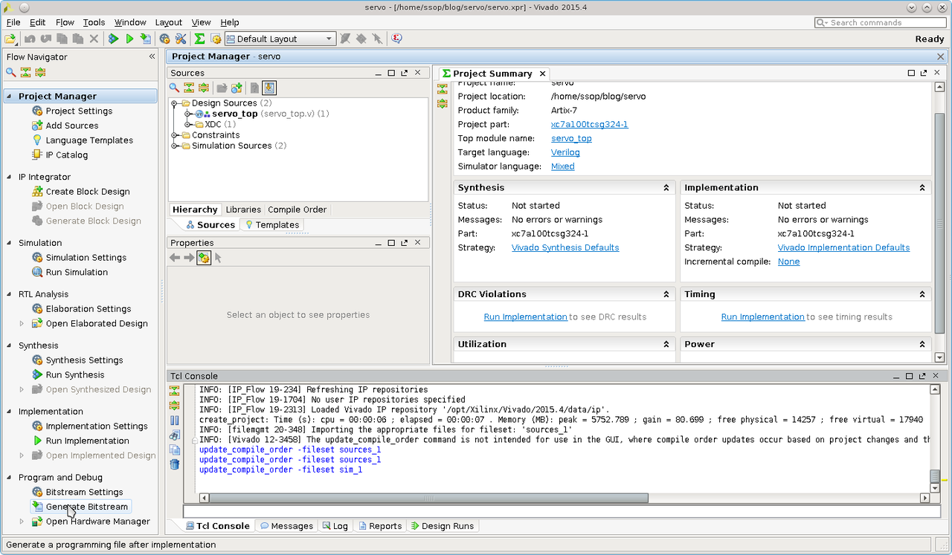
Task: Click Create Block Design
Action: point(80,192)
